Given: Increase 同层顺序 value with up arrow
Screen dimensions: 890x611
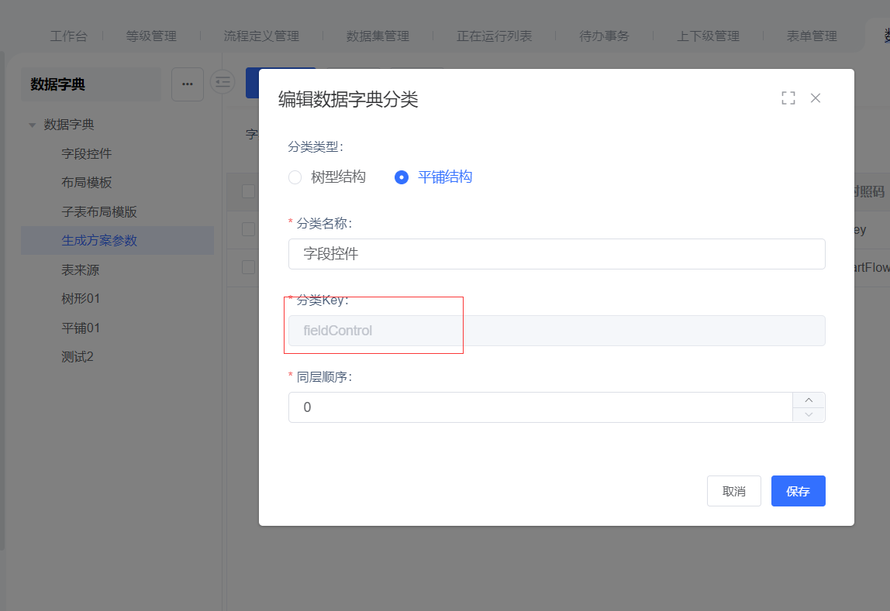Looking at the screenshot, I should (809, 400).
